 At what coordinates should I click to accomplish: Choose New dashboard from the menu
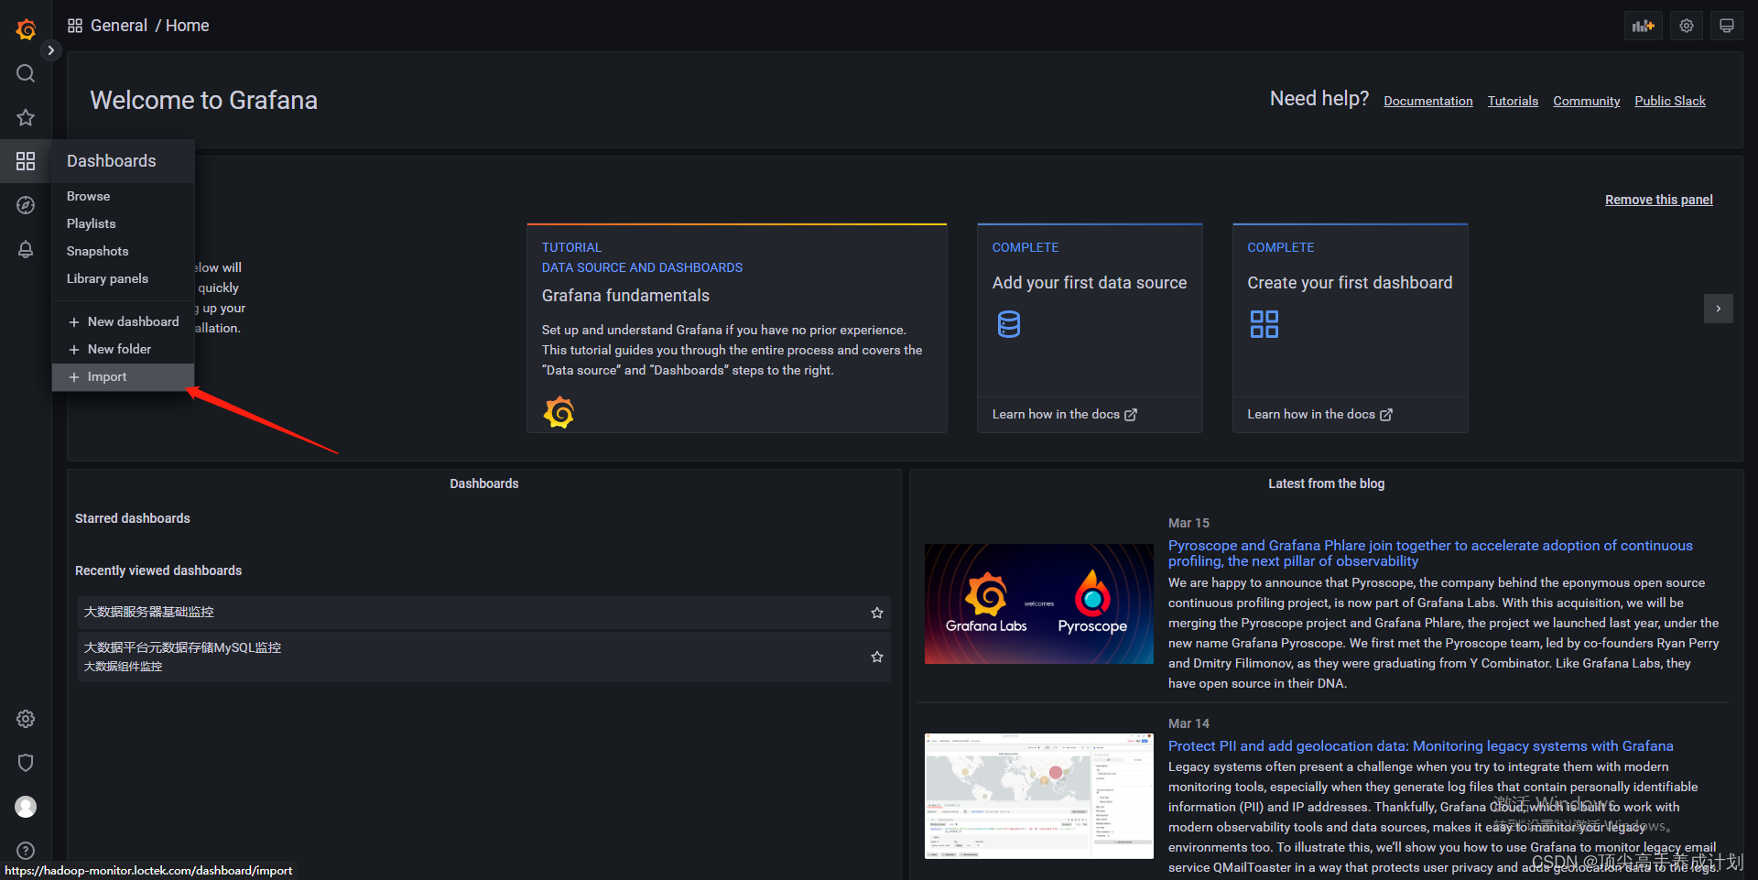(x=123, y=321)
